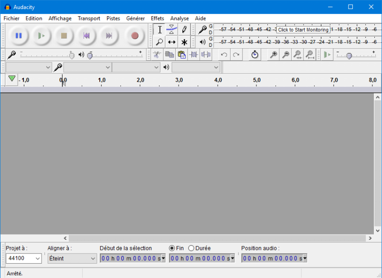Select the Time Shift tool
382x278 pixels.
[x=172, y=42]
